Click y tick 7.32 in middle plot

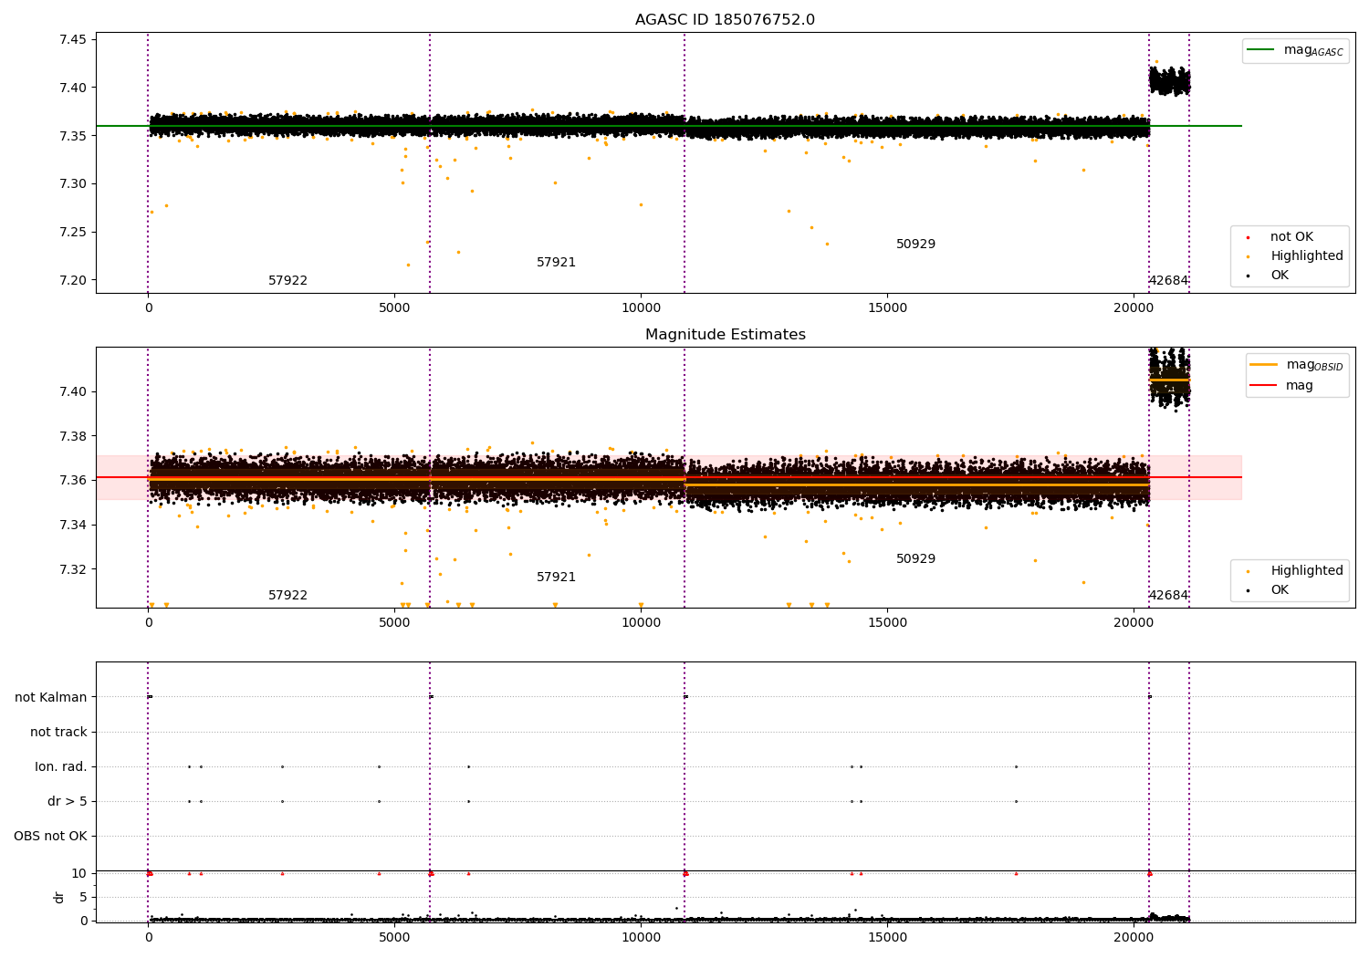coord(73,569)
